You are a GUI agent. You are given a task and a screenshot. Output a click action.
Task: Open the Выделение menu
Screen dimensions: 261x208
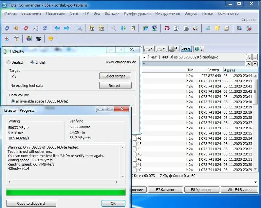pyautogui.click(x=31, y=13)
